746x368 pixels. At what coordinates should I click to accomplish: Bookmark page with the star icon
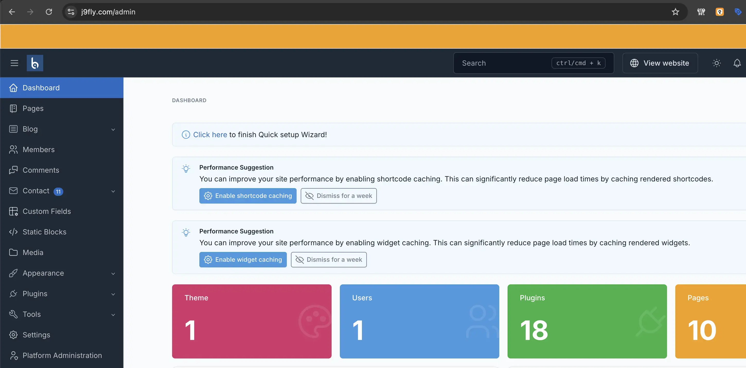click(x=675, y=12)
